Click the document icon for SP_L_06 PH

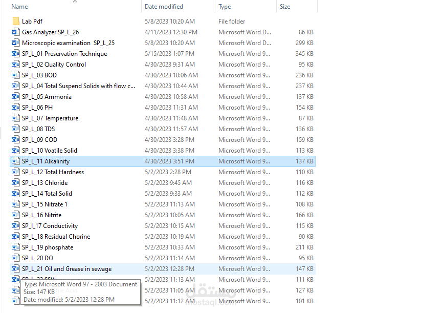[16, 108]
